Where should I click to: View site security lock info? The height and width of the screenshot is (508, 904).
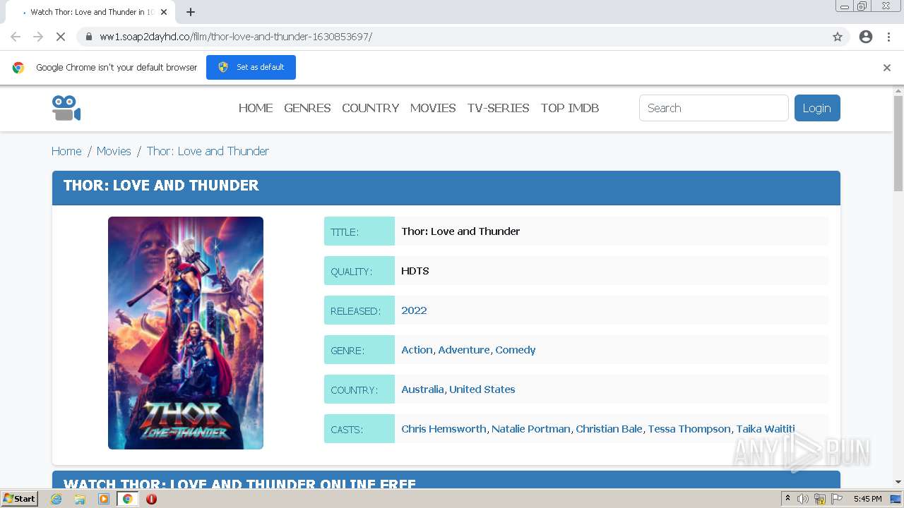pos(89,37)
